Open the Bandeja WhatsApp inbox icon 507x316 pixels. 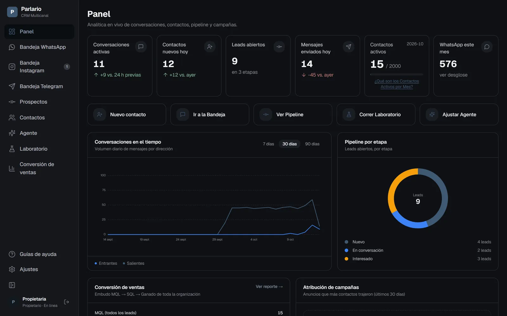[x=12, y=47]
